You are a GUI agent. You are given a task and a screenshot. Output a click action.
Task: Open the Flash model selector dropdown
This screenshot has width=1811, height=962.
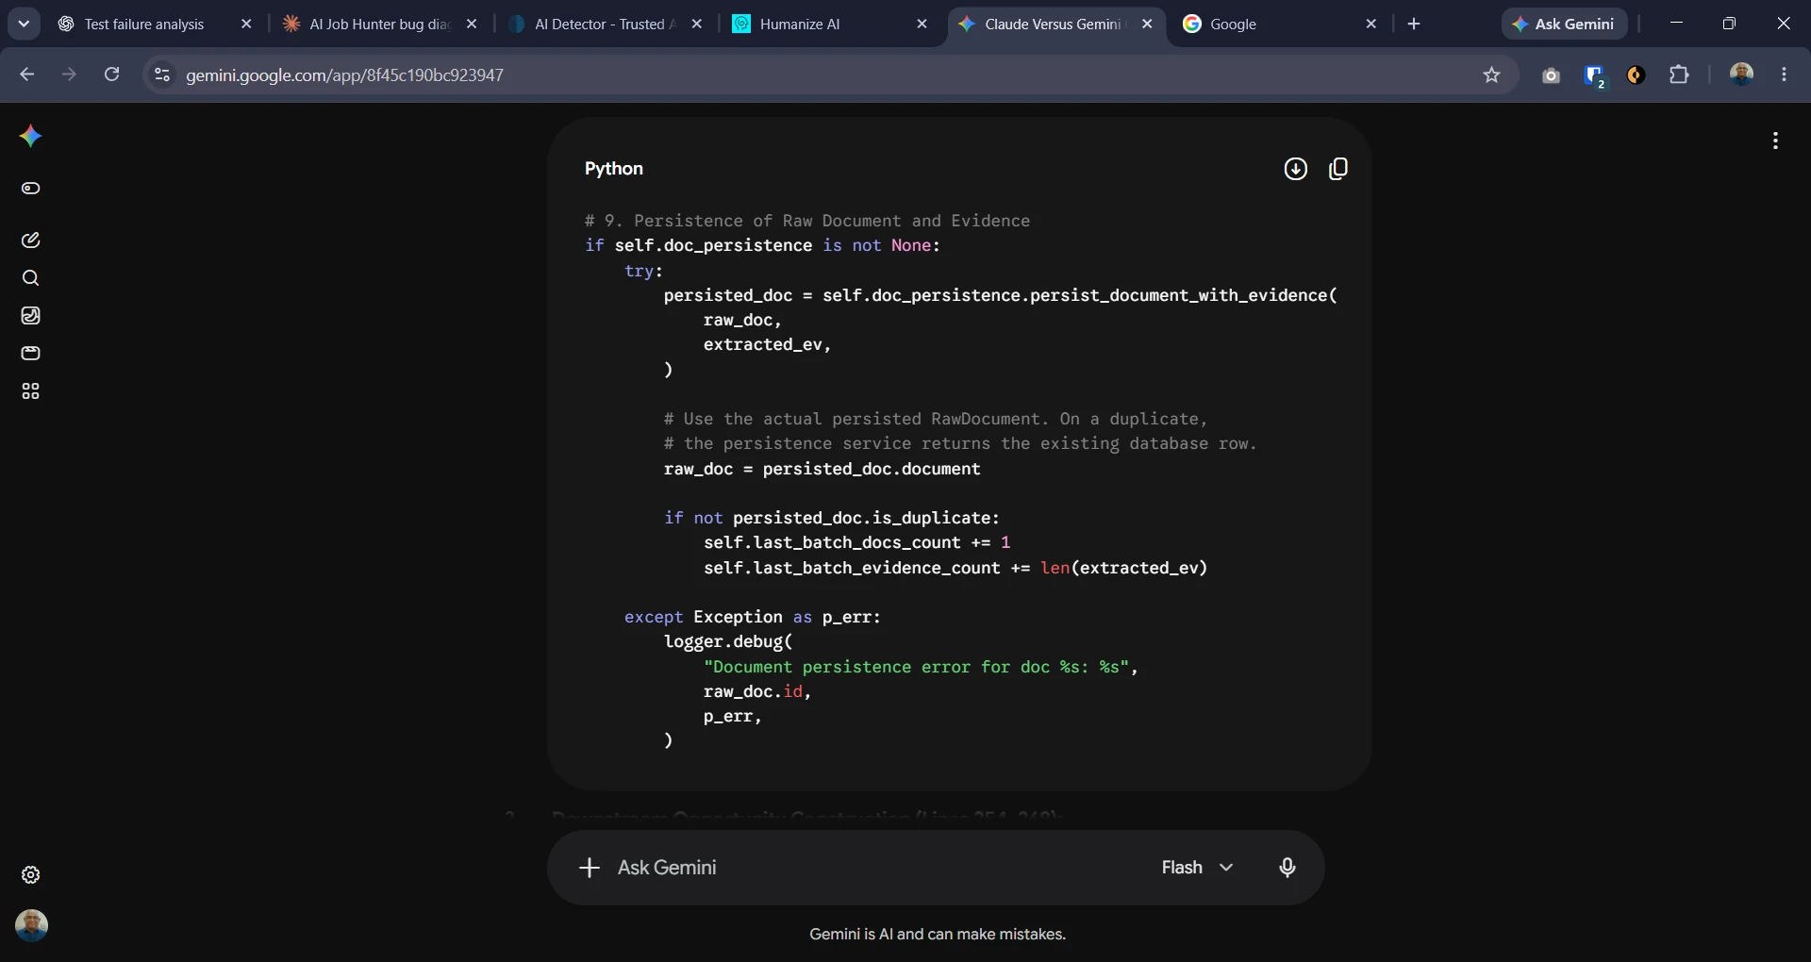(x=1197, y=868)
